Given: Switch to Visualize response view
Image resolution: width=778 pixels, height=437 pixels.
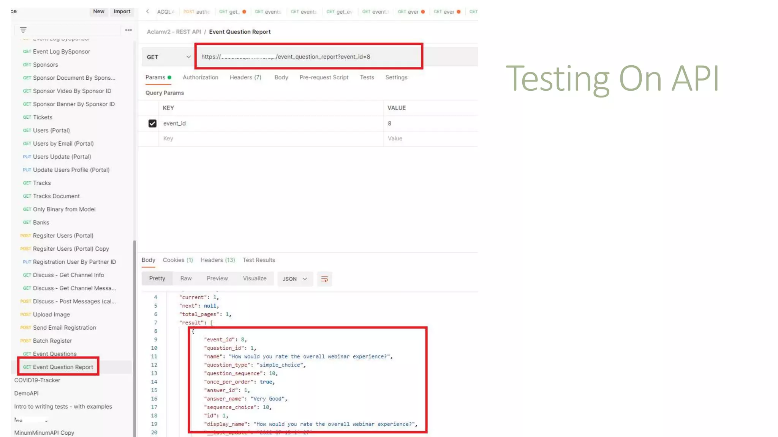Looking at the screenshot, I should [x=255, y=278].
